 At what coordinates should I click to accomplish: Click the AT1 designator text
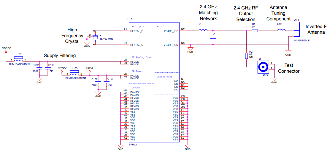[297, 20]
